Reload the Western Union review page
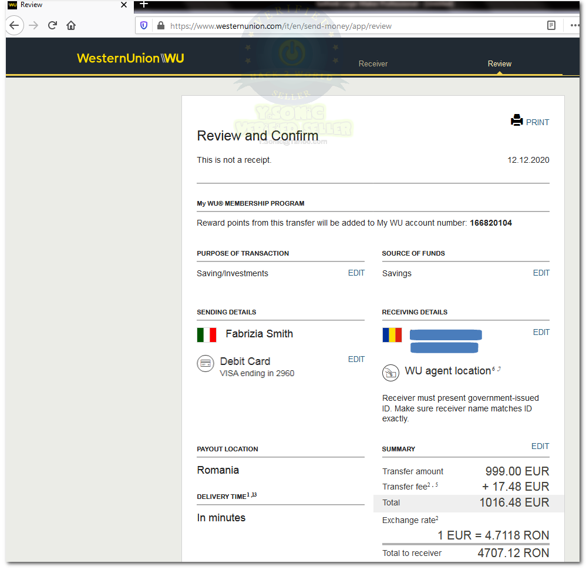 tap(52, 25)
